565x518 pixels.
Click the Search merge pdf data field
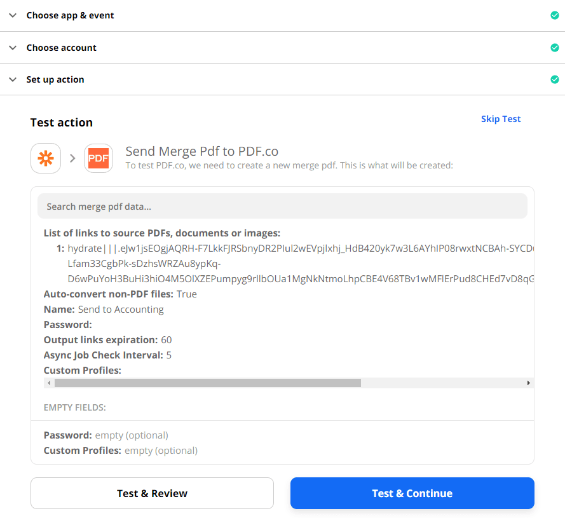click(x=282, y=207)
